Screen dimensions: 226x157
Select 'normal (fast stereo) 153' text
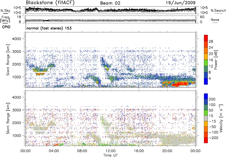coord(49,28)
